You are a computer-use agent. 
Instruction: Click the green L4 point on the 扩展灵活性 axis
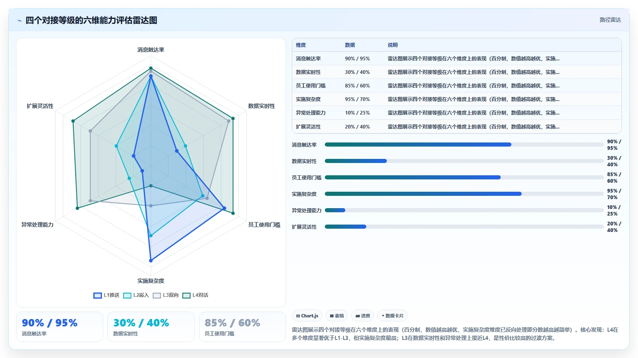[73, 121]
